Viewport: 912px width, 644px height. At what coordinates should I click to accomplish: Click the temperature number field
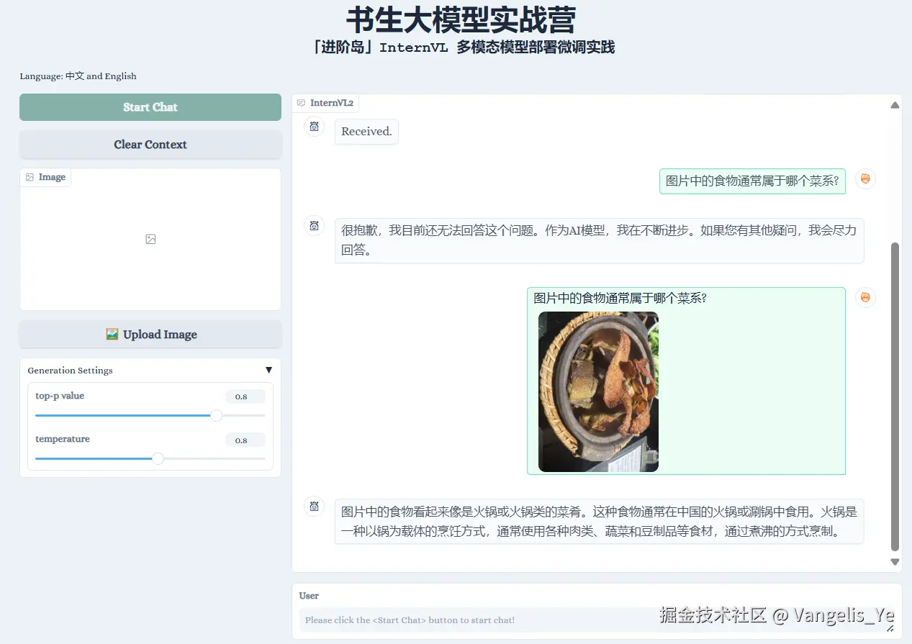coord(245,440)
